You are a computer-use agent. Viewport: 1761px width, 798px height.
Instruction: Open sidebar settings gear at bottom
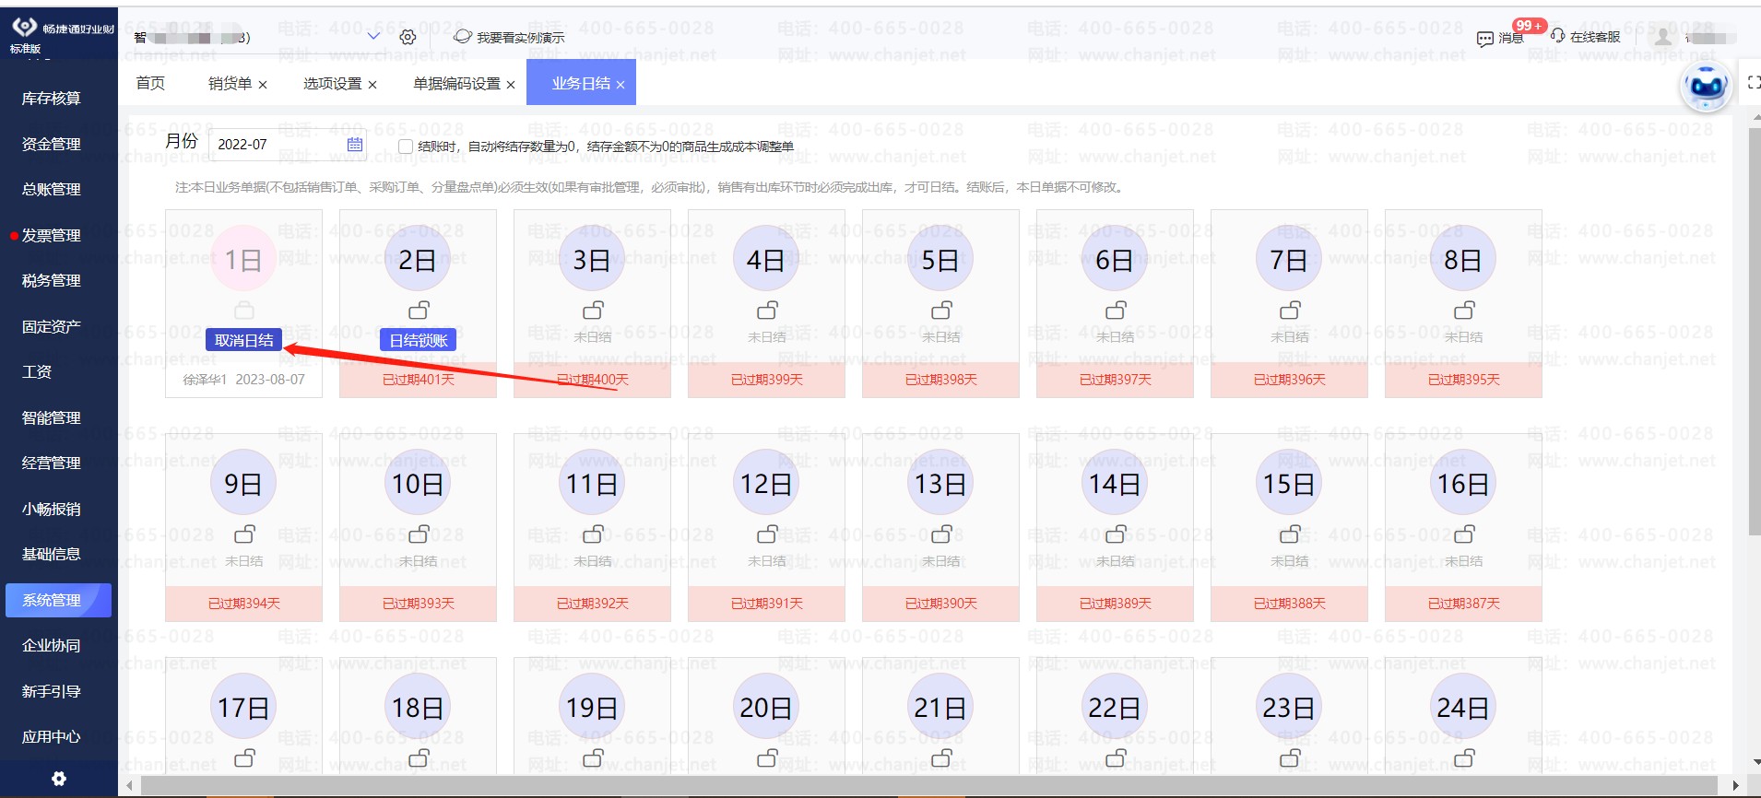(59, 779)
